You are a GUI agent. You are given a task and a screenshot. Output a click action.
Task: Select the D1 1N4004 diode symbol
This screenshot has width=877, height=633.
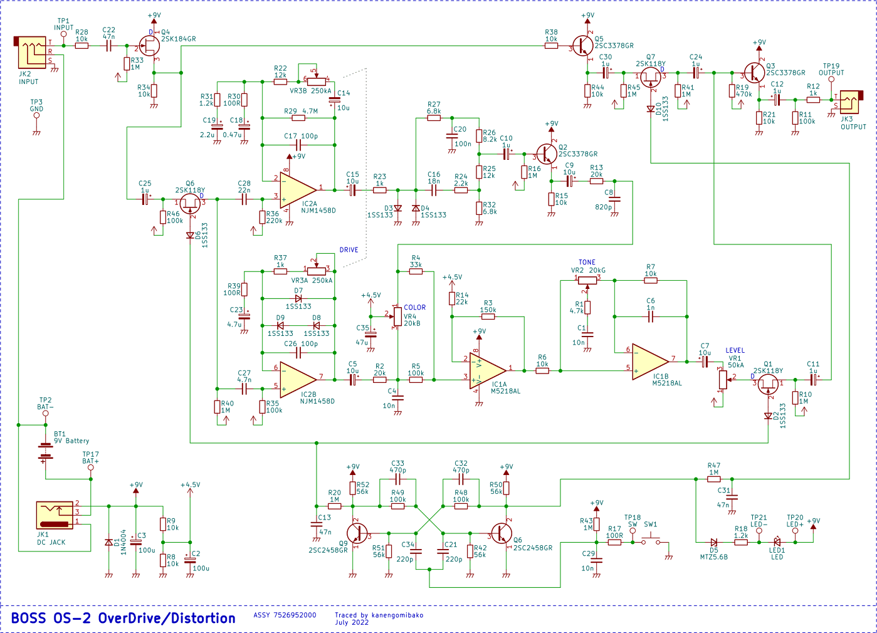(x=108, y=541)
